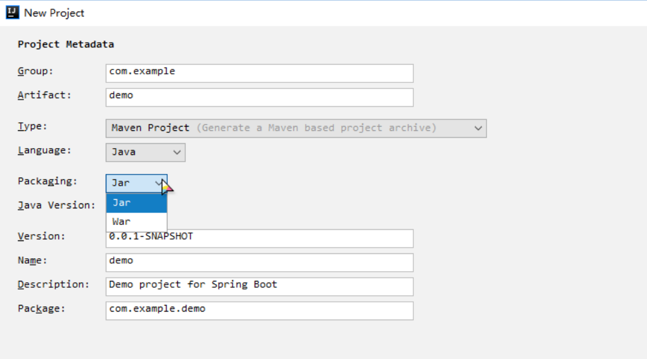Focus the Package input field

point(259,310)
